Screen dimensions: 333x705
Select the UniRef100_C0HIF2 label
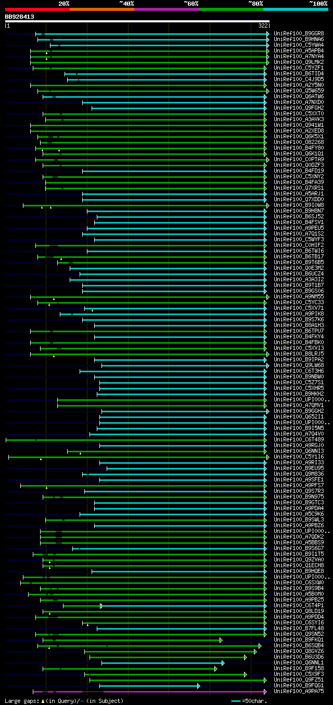click(299, 245)
